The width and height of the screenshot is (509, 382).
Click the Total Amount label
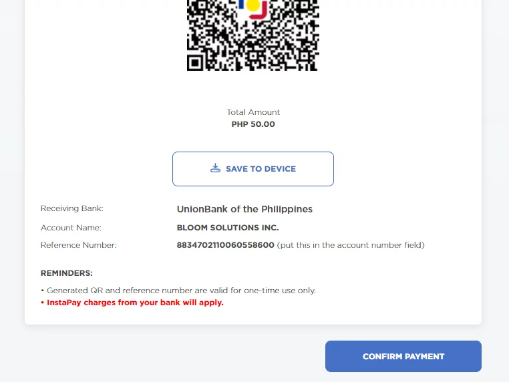tap(253, 112)
